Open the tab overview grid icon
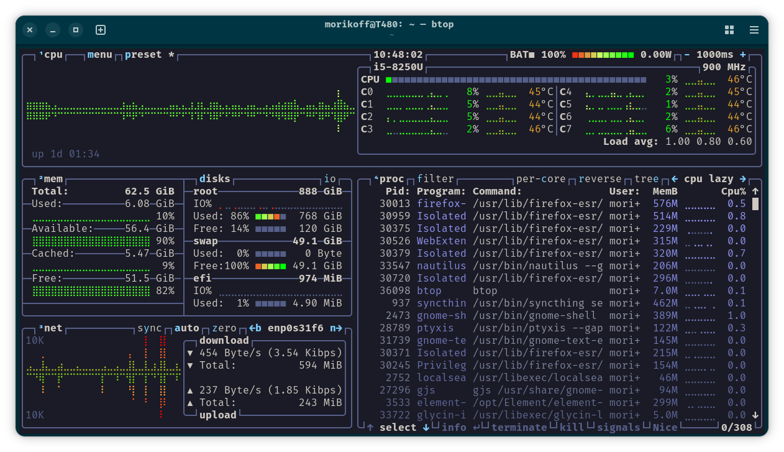This screenshot has height=452, width=784. pos(729,30)
